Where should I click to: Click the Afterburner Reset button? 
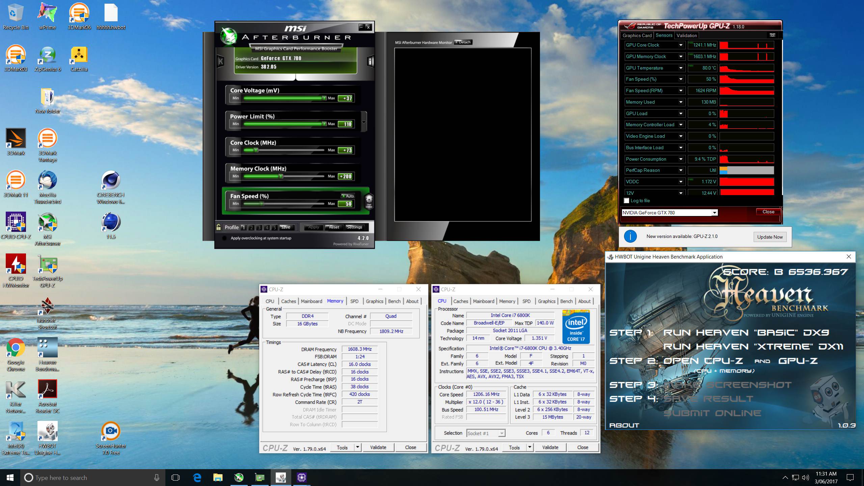tap(334, 227)
